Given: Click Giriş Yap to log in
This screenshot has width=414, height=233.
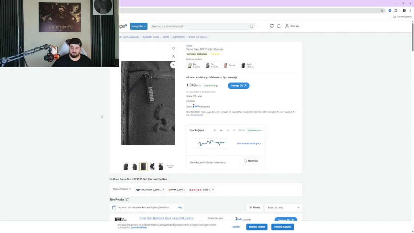Looking at the screenshot, I should click(292, 26).
